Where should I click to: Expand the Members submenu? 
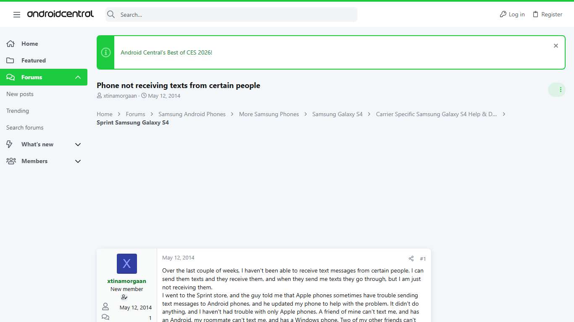tap(78, 161)
